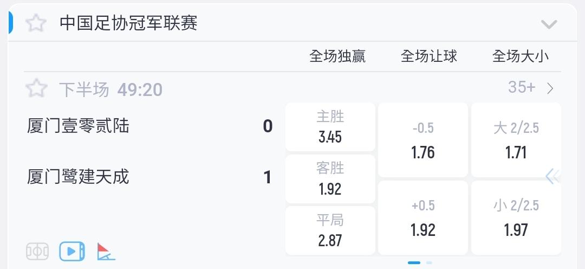Pick handicap -0.5 at 1.76
585x269 pixels.
coord(422,140)
